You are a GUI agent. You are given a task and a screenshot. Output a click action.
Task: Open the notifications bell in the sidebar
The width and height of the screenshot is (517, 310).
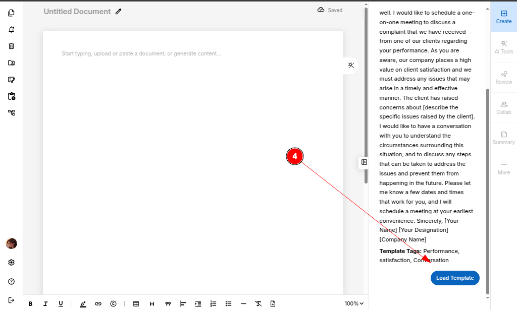pos(12,29)
